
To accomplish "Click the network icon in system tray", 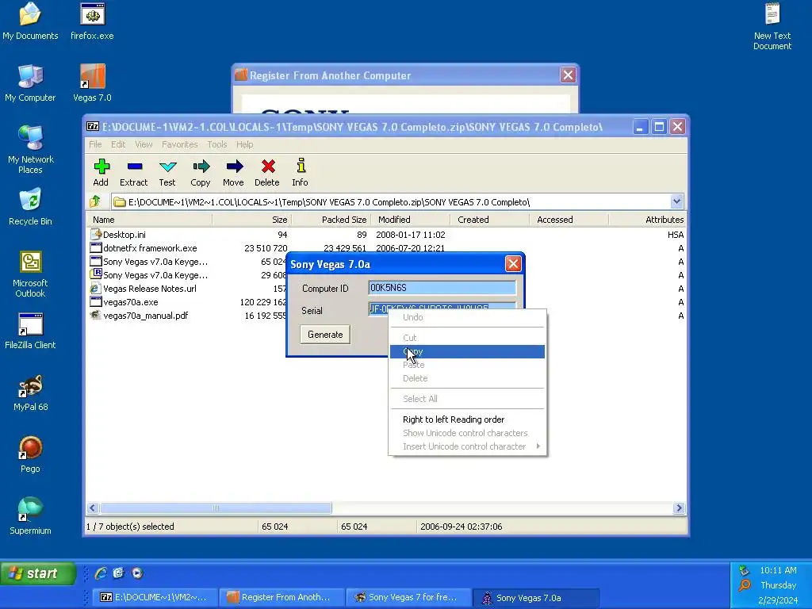I will tap(744, 570).
